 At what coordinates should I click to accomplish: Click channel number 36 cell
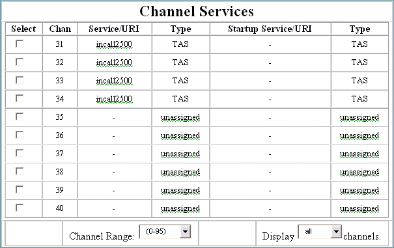coord(59,135)
